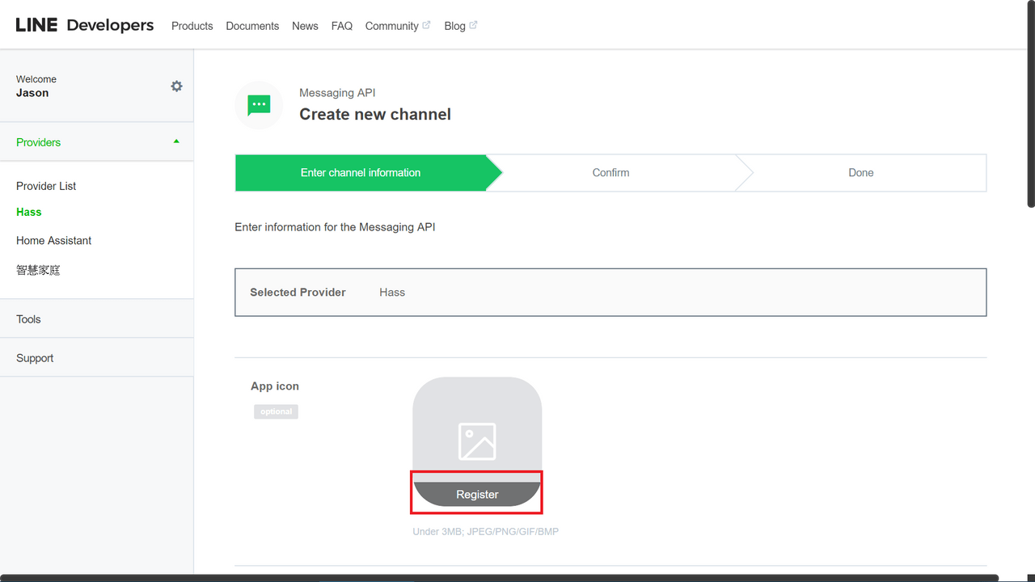Click the Enter channel information step
This screenshot has width=1035, height=582.
(361, 172)
